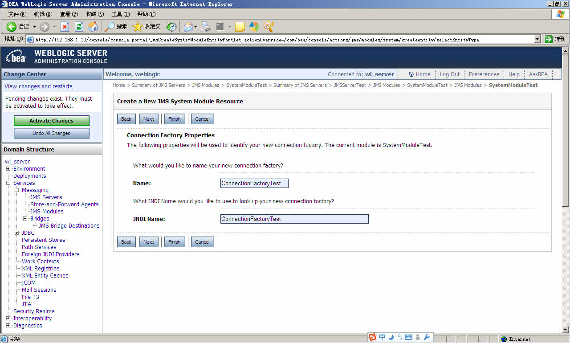The height and width of the screenshot is (343, 570).
Task: Open the Preferences link
Action: [x=484, y=74]
